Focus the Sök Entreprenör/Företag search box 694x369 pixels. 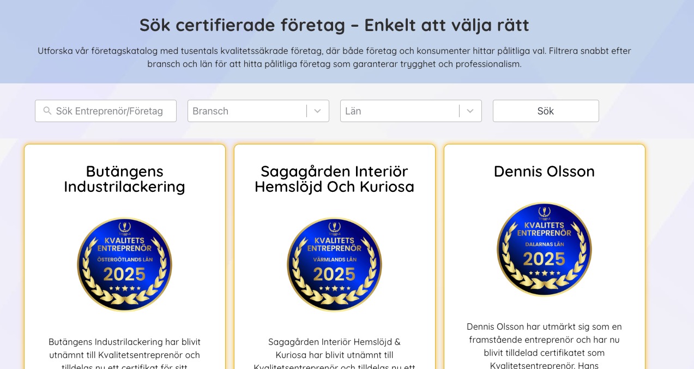[x=109, y=111]
